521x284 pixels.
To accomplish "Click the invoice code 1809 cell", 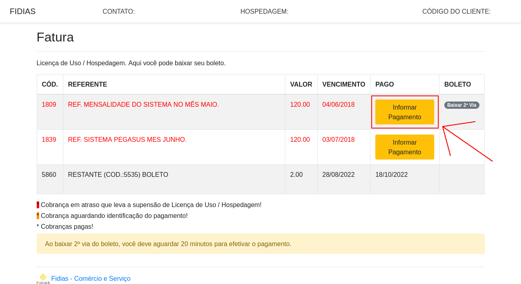I will tap(50, 104).
